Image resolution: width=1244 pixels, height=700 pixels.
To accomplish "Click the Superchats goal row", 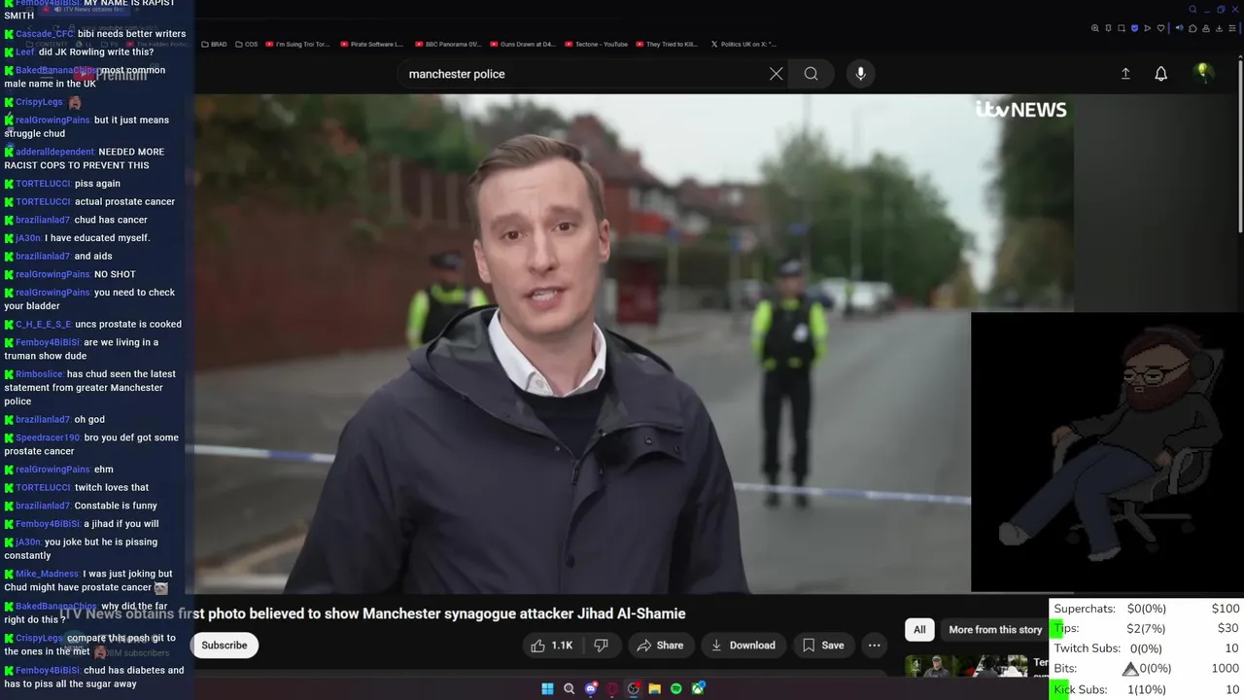I will point(1147,609).
